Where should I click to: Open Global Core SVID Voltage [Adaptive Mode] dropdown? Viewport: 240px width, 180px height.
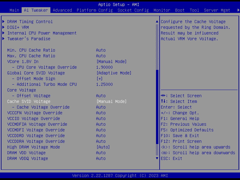click(x=114, y=73)
